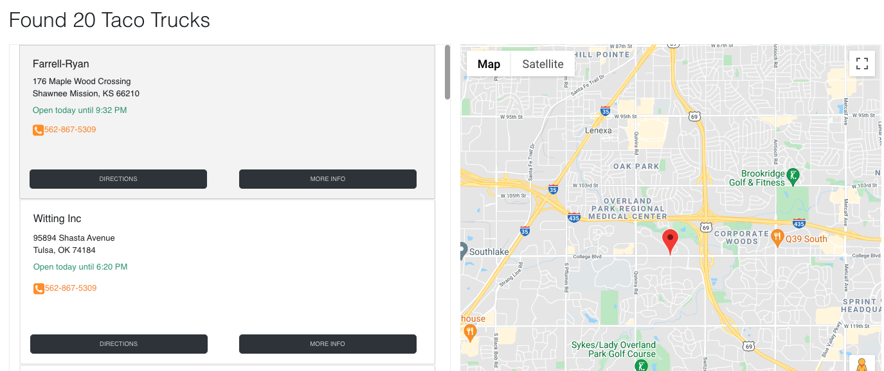This screenshot has width=884, height=371.
Task: Click the taco truck list scrollbar
Action: (x=447, y=72)
